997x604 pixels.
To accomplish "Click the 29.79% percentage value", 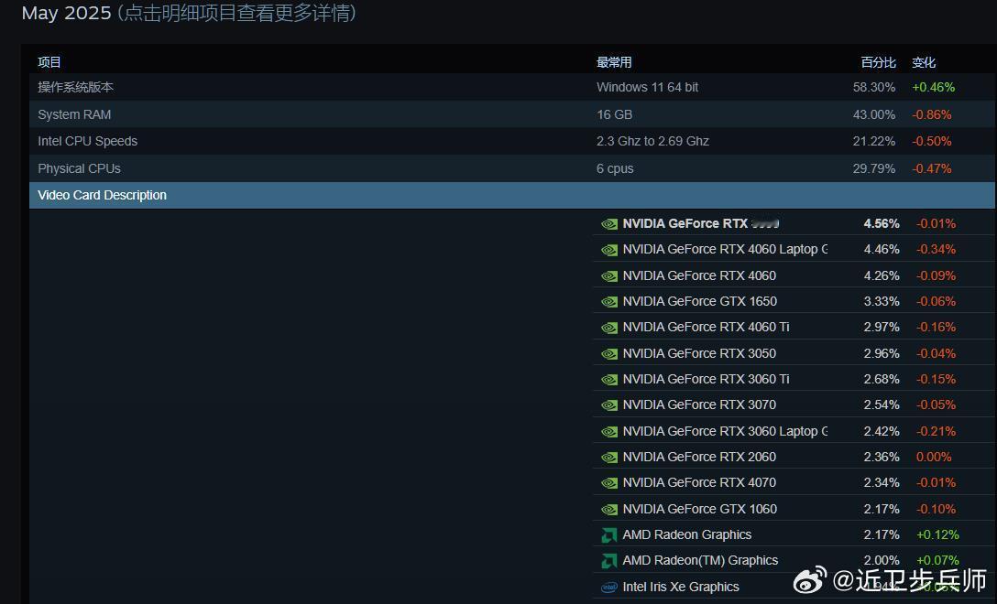I will pos(873,168).
